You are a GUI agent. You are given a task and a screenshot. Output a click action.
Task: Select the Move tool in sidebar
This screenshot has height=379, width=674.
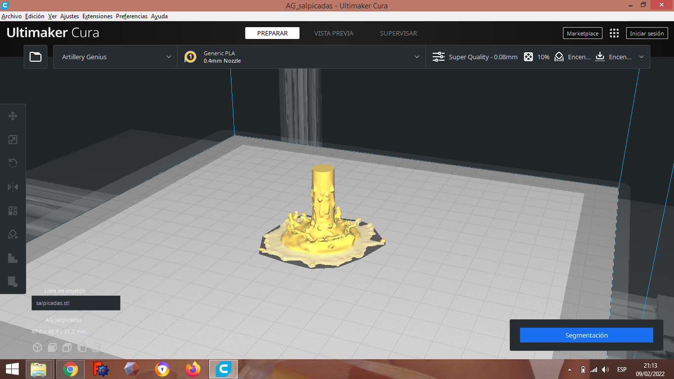[x=13, y=116]
